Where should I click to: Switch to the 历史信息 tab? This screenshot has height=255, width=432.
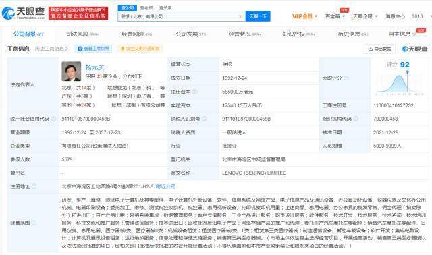353,34
